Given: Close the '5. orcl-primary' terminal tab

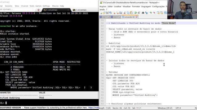Looking at the screenshot, I should pyautogui.click(x=68, y=10).
